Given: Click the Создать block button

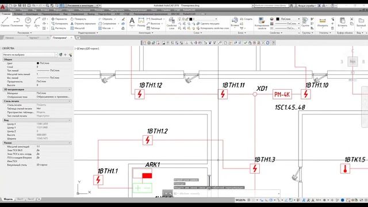Looking at the screenshot, I should [246, 19].
